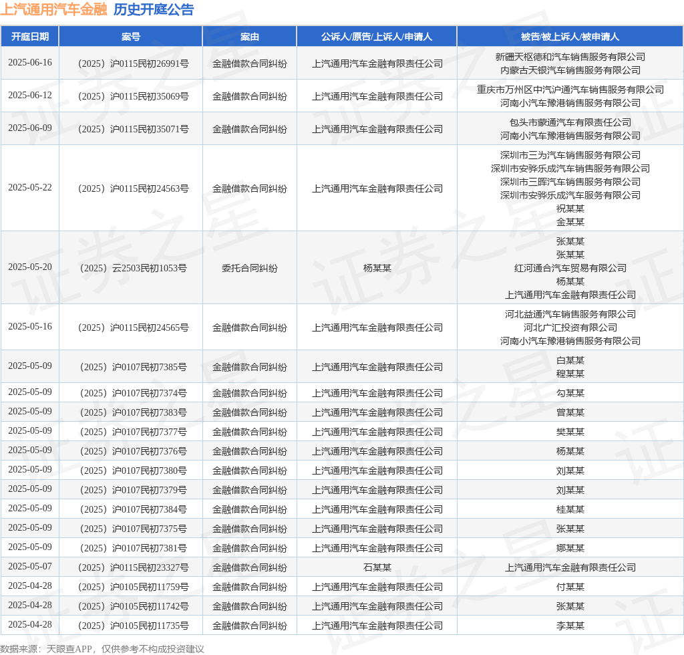This screenshot has width=684, height=655.
Task: Click case number (2025)沪0105民初11742号
Action: point(133,606)
